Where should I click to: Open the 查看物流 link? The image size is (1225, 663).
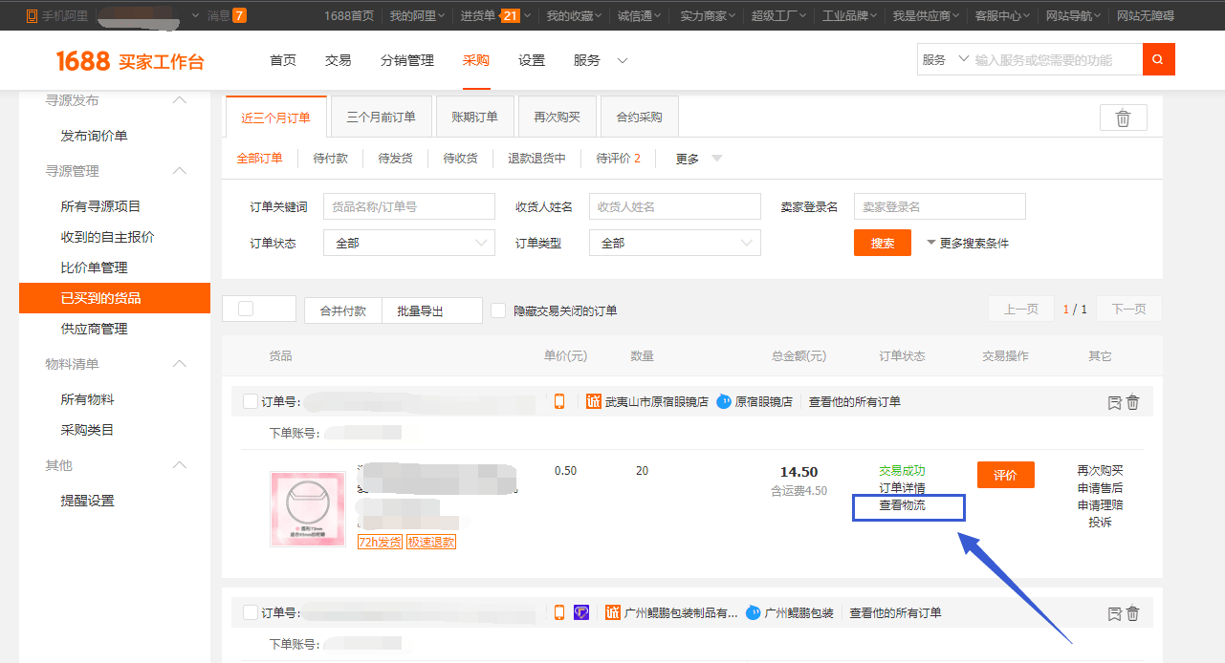tap(903, 505)
